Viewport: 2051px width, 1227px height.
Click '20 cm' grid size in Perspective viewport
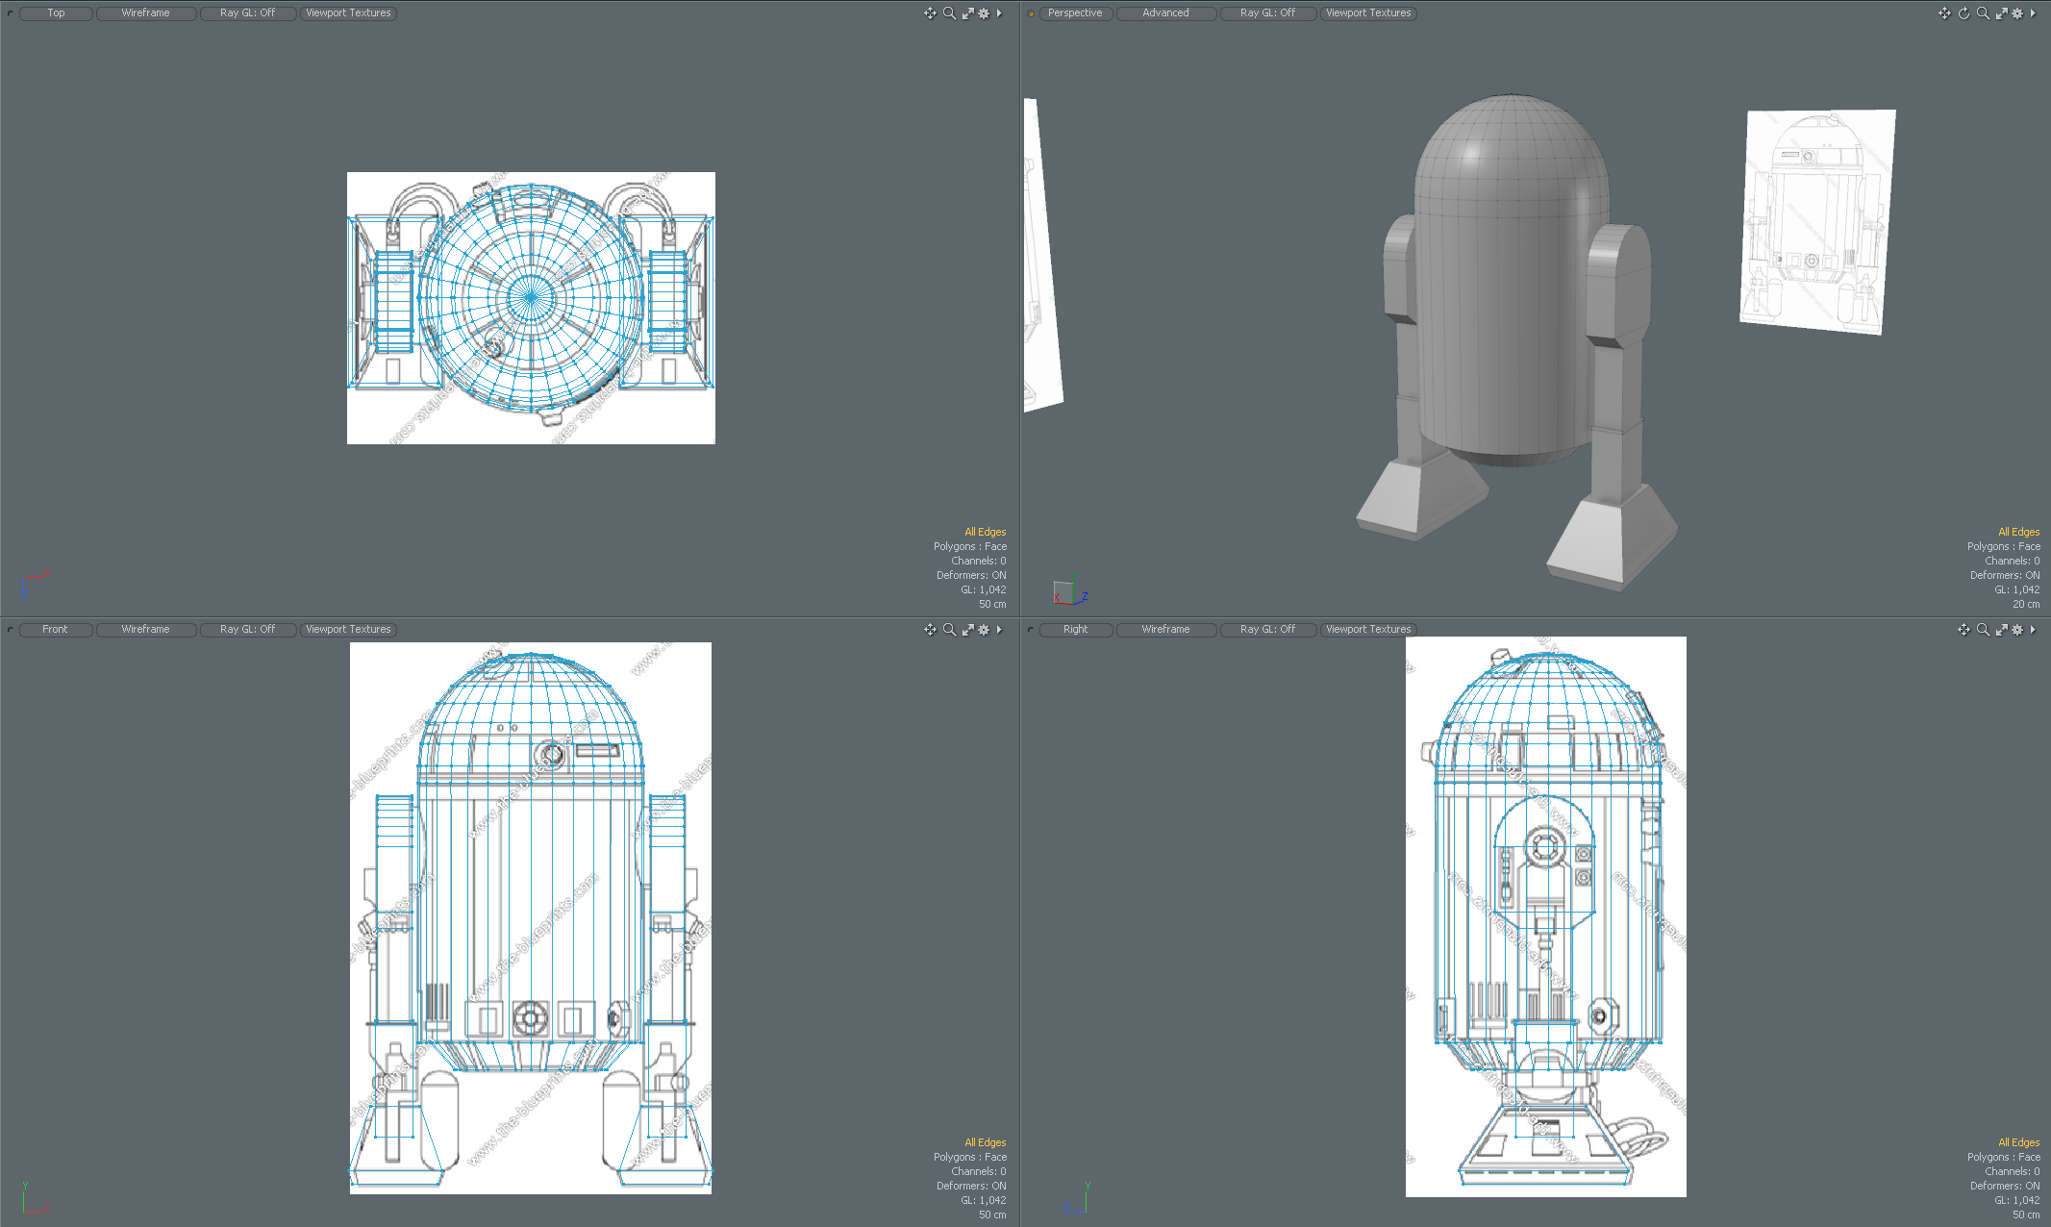click(x=2026, y=604)
